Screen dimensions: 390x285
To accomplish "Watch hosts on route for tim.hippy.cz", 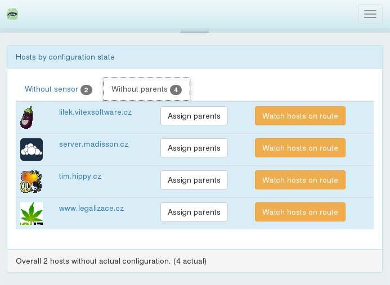I will point(300,180).
